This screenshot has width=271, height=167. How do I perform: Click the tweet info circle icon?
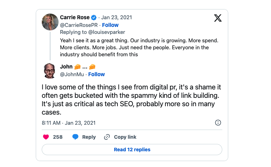(218, 123)
